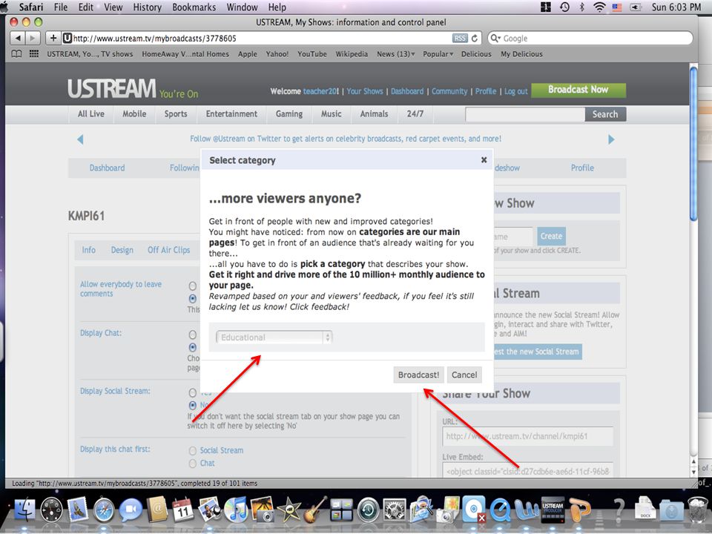Close the Select category dialog

pos(484,160)
